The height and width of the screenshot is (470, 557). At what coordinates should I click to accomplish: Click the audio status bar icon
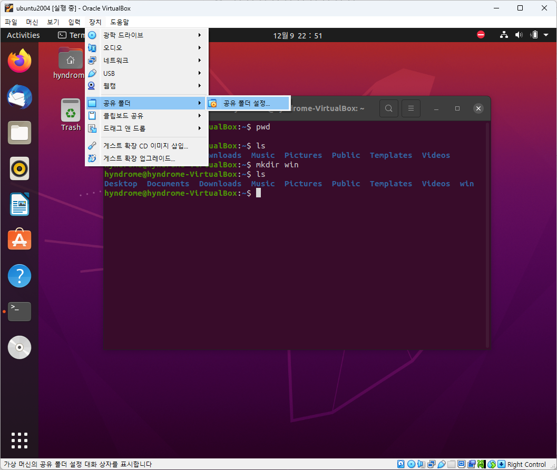pos(421,464)
